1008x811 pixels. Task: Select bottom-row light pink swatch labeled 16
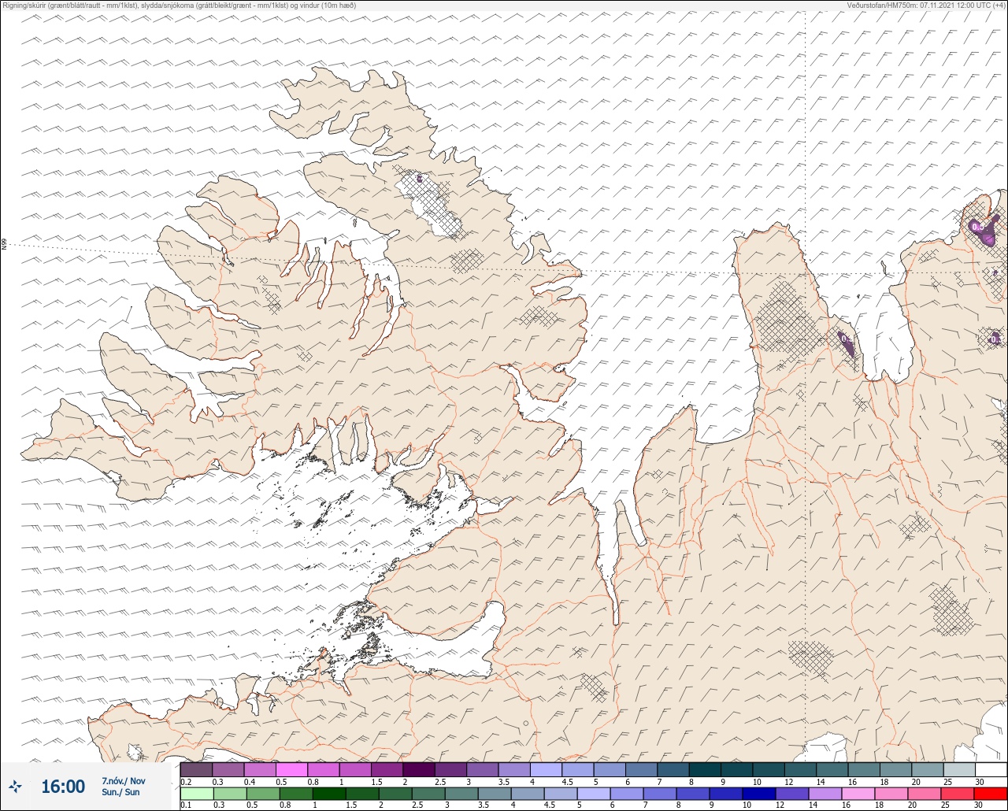858,793
